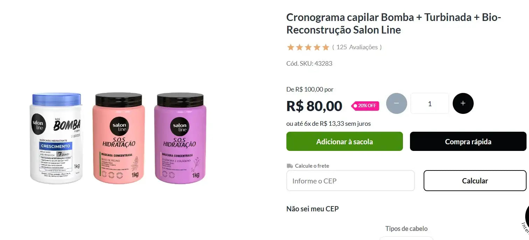Focus the Informe o CEP field
Screen dimensions: 529x240
pyautogui.click(x=350, y=181)
